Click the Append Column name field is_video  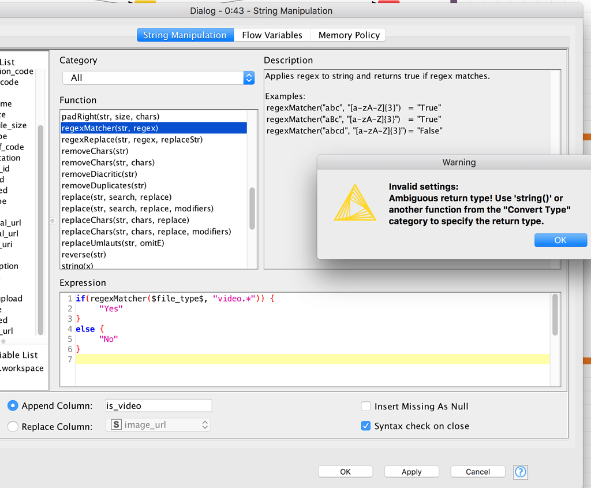click(158, 405)
